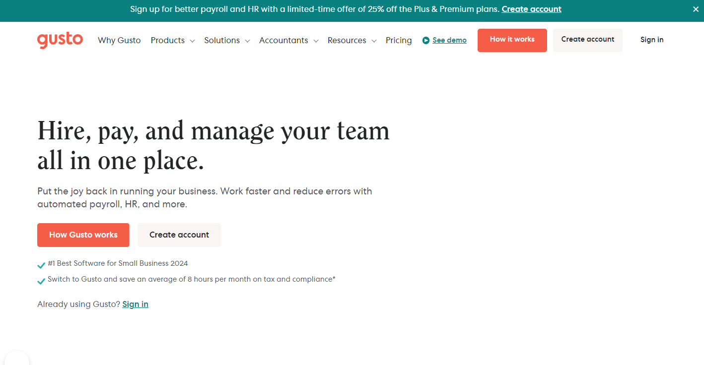Click the How Gusto works hero button
The image size is (704, 365).
pos(83,235)
